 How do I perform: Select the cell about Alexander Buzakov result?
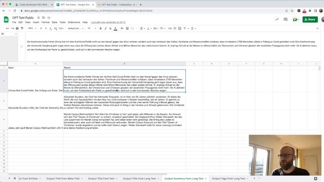pyautogui.click(x=125, y=101)
